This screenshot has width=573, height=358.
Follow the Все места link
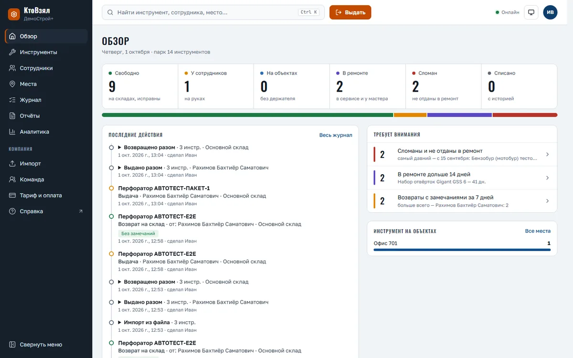[538, 231]
